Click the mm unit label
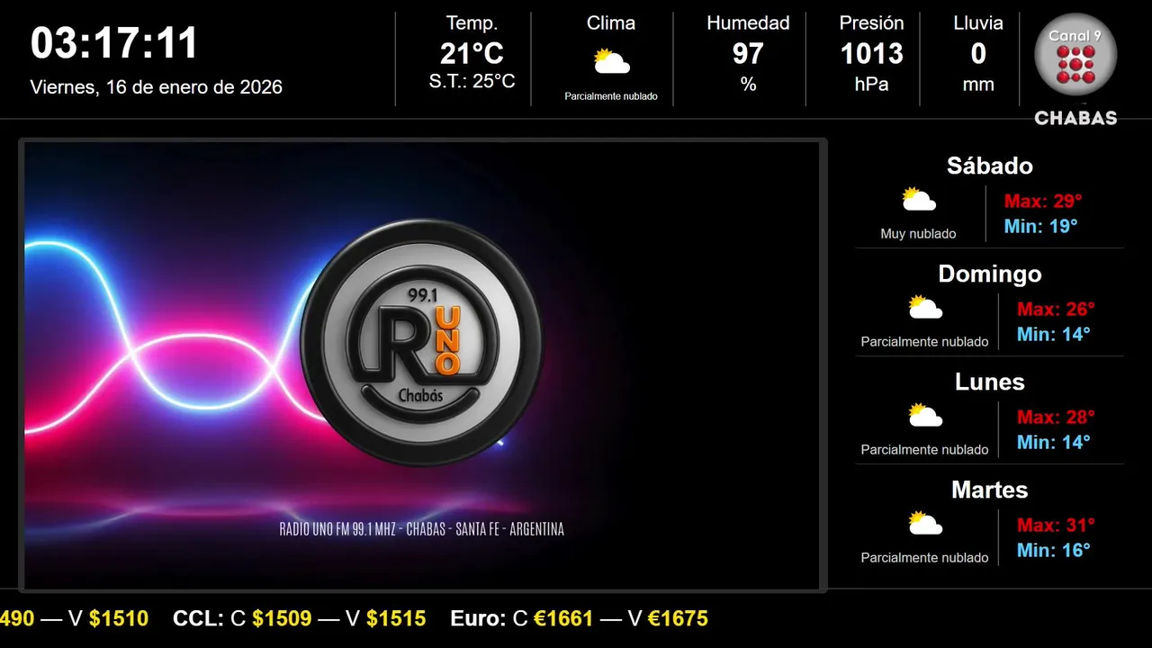The image size is (1152, 648). [978, 85]
